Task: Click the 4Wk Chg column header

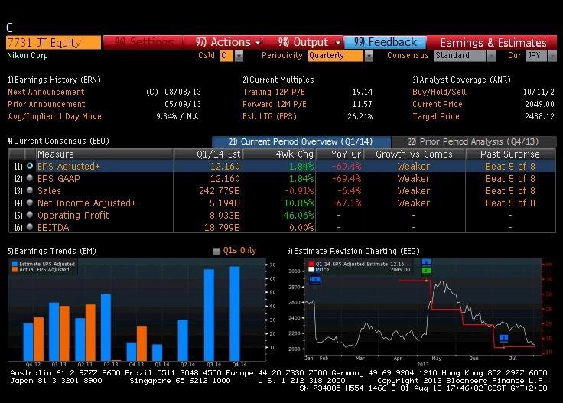Action: click(x=279, y=154)
